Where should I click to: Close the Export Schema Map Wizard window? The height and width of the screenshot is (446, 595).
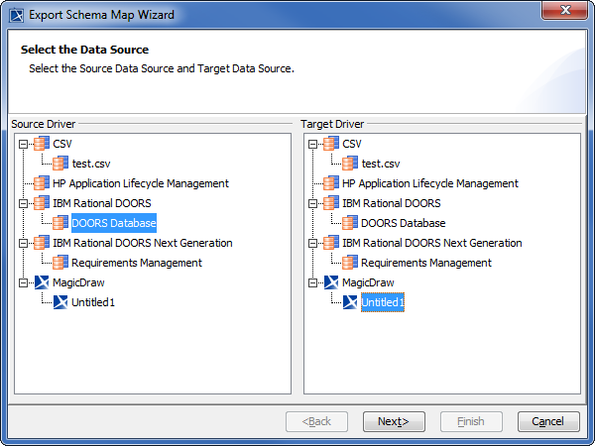pos(566,11)
